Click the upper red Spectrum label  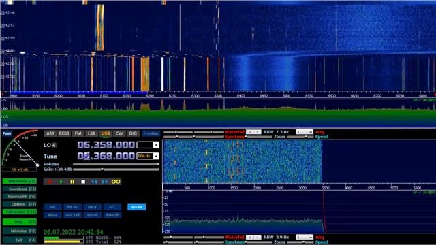tap(234, 137)
